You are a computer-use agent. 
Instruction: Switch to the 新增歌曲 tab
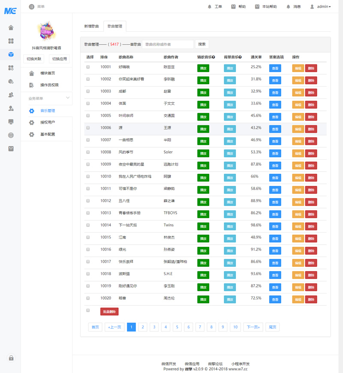tap(91, 26)
